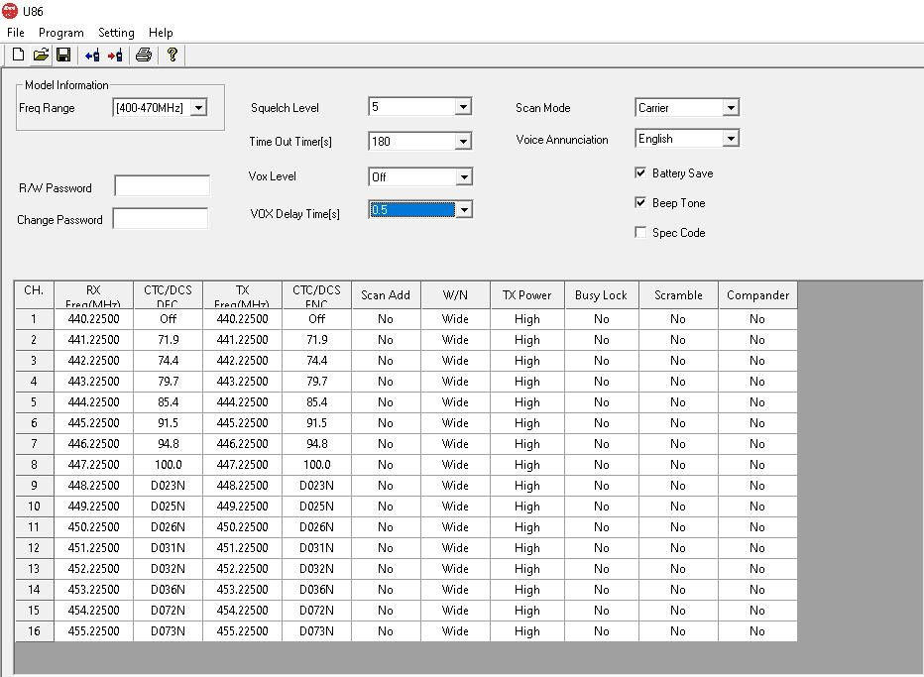Click the Scan Add column header
The height and width of the screenshot is (677, 924).
coord(386,294)
